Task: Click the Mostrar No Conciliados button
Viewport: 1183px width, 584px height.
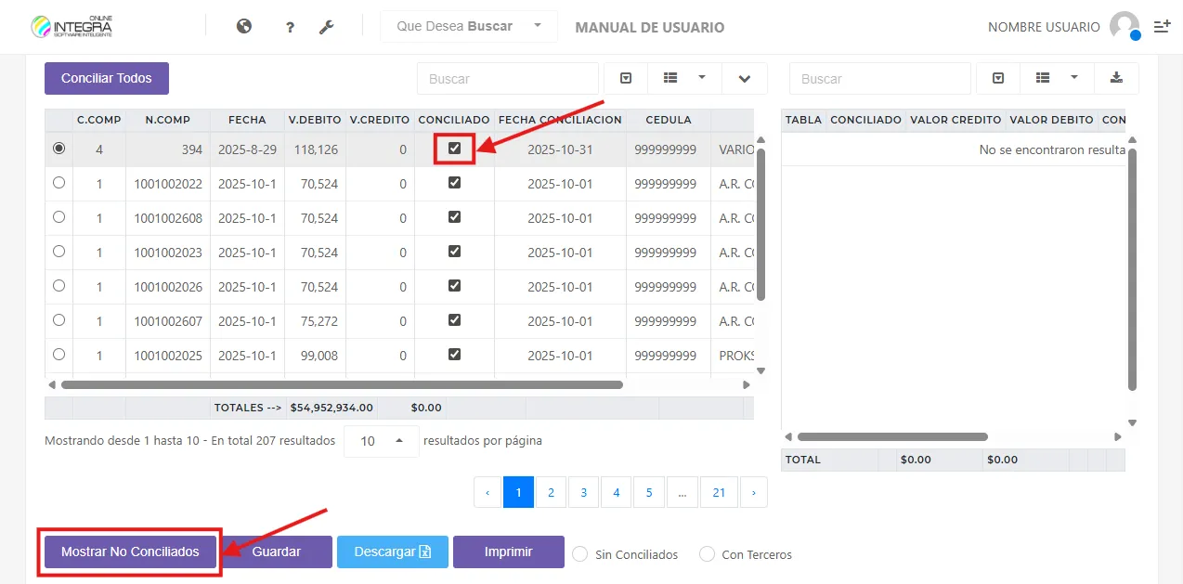Action: click(130, 552)
